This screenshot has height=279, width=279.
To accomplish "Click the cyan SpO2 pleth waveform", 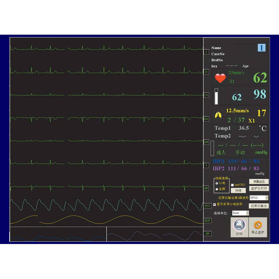I will click(x=106, y=205).
